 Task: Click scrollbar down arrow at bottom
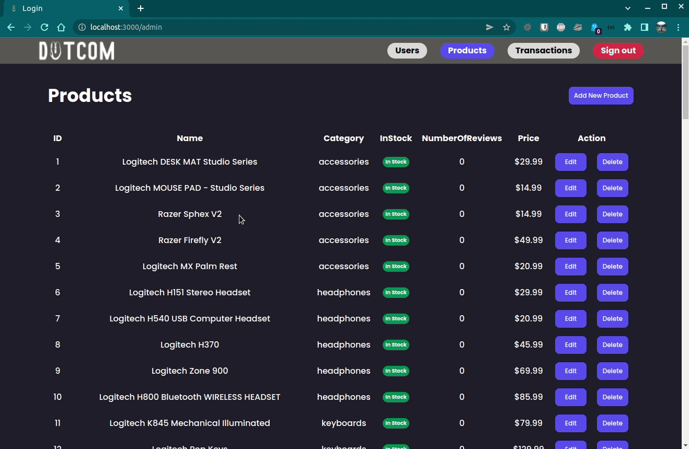pyautogui.click(x=685, y=445)
